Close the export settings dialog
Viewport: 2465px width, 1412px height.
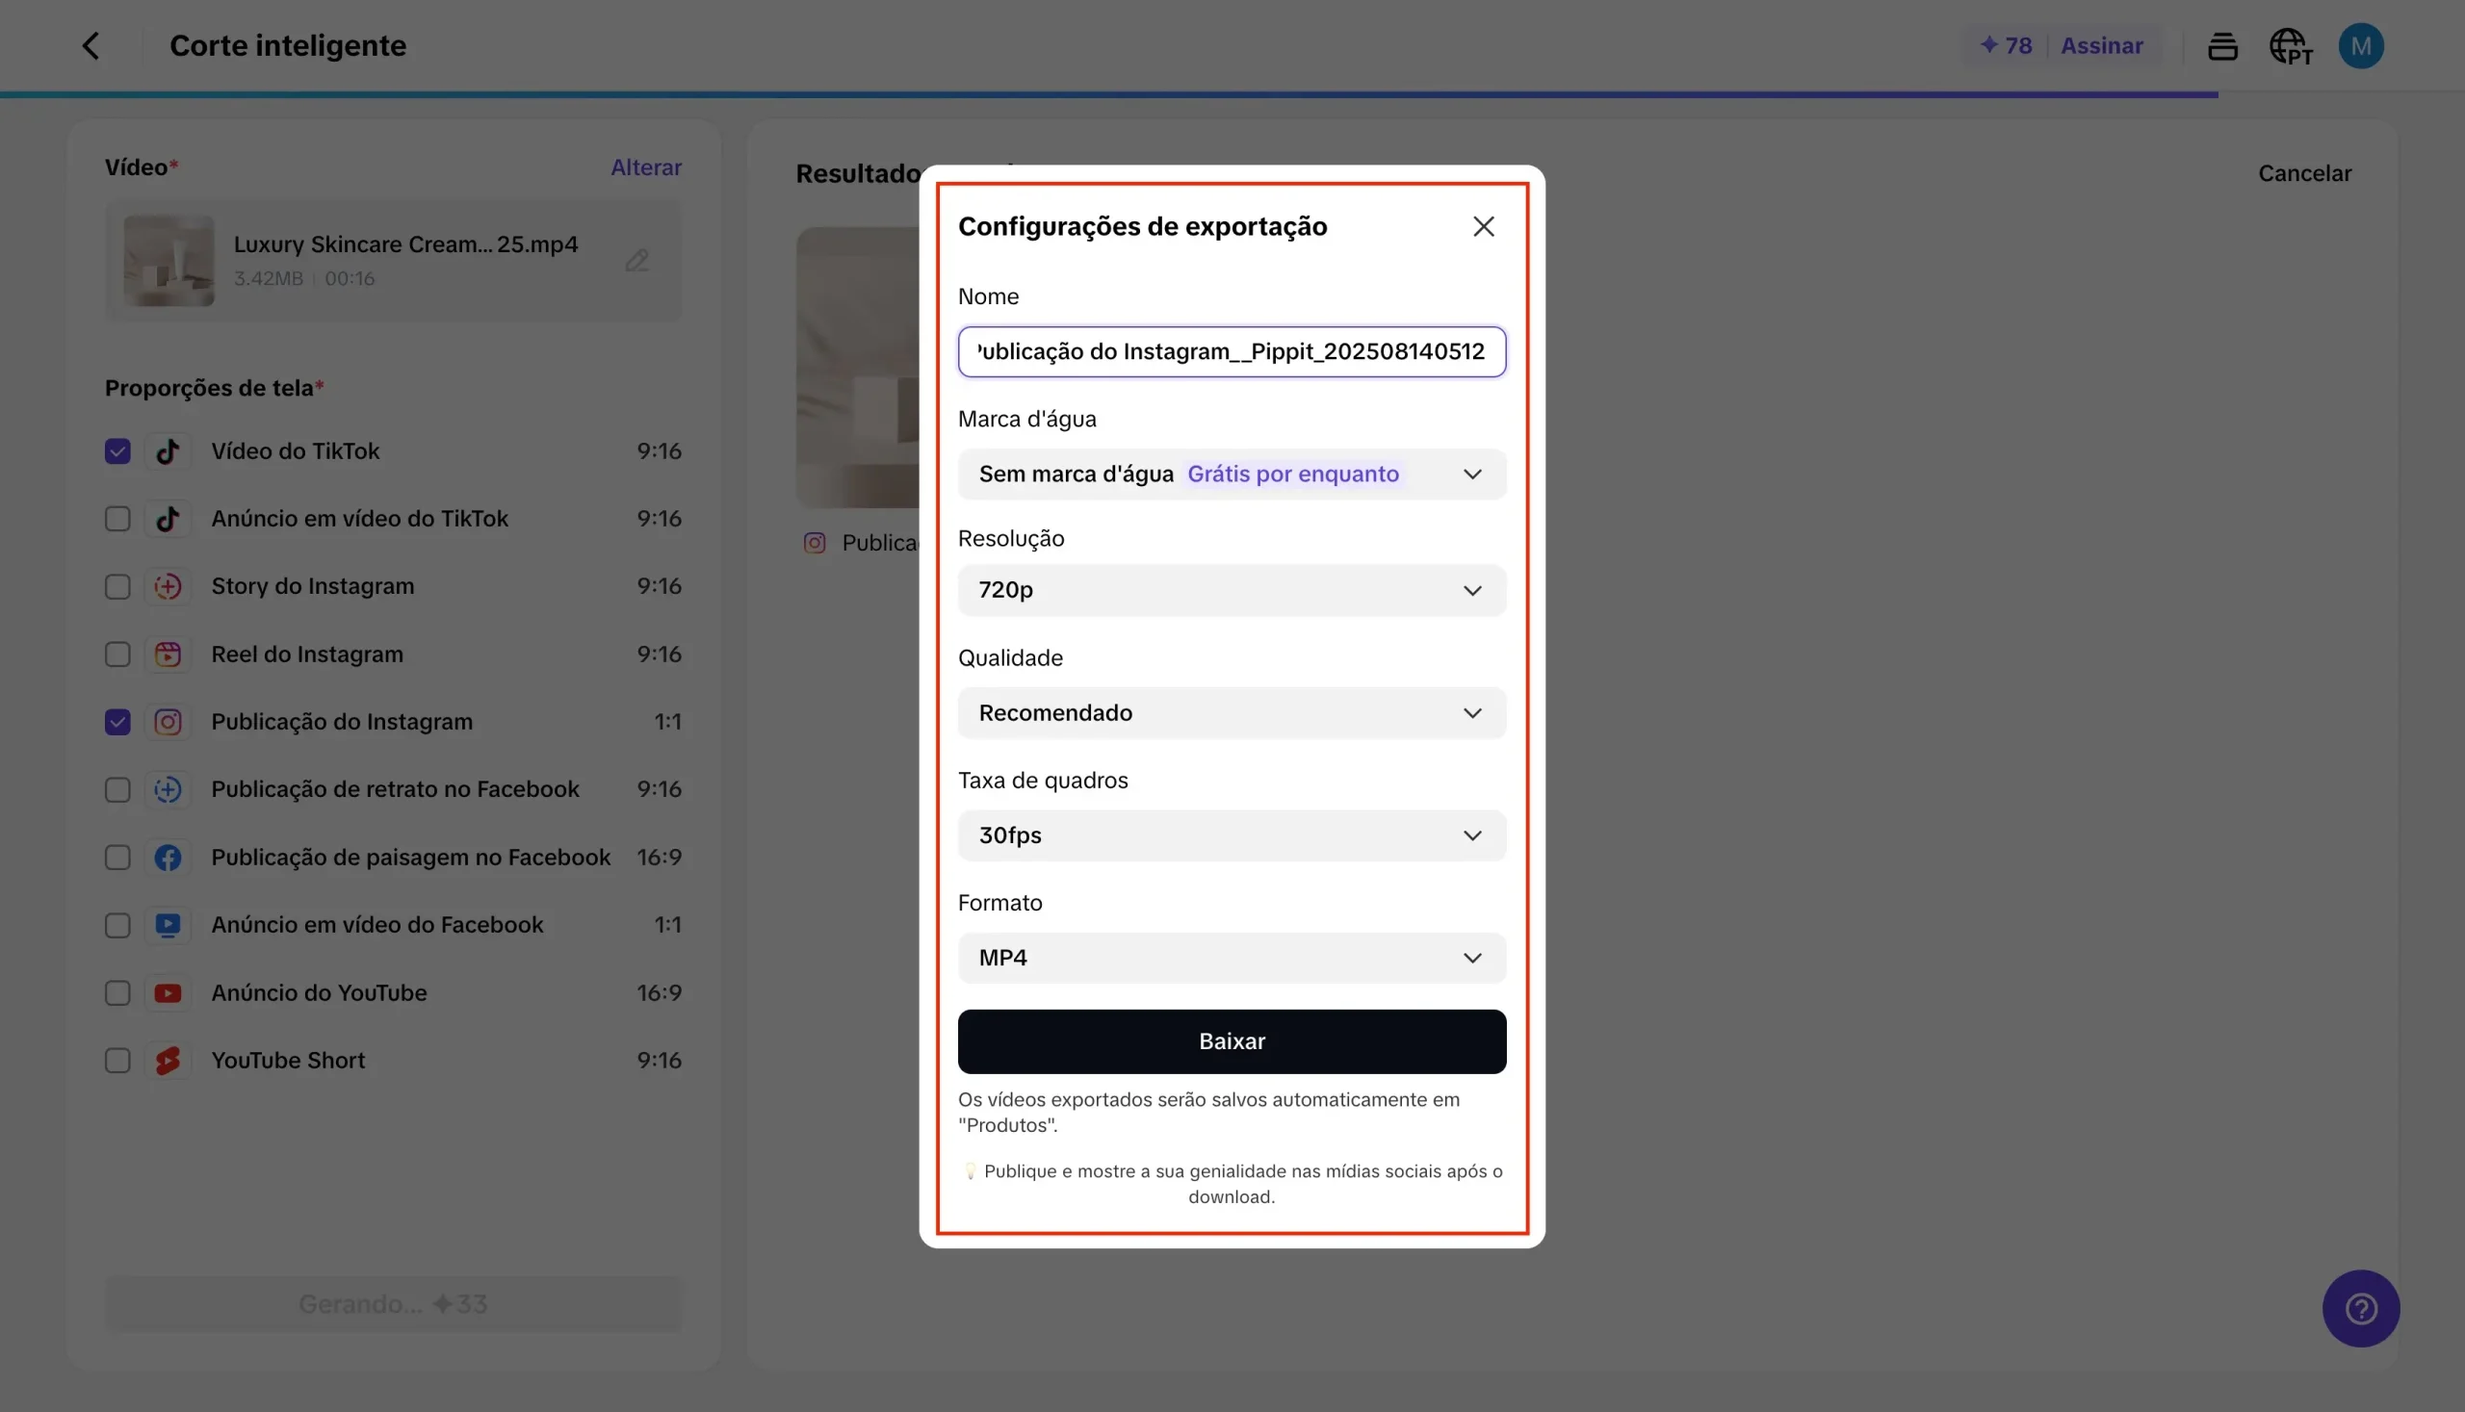click(x=1482, y=227)
